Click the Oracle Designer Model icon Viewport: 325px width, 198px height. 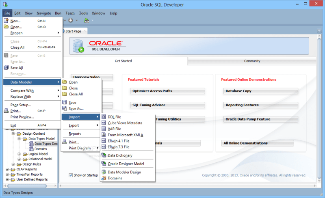coord(104,164)
